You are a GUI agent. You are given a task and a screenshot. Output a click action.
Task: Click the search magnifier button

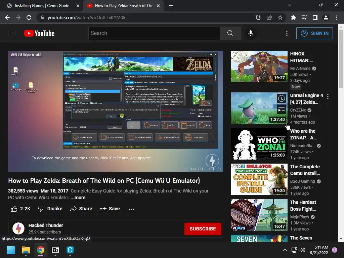point(230,33)
